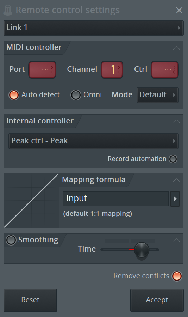Image resolution: width=188 pixels, height=317 pixels.
Task: Disable Remove conflicts option
Action: (x=177, y=276)
